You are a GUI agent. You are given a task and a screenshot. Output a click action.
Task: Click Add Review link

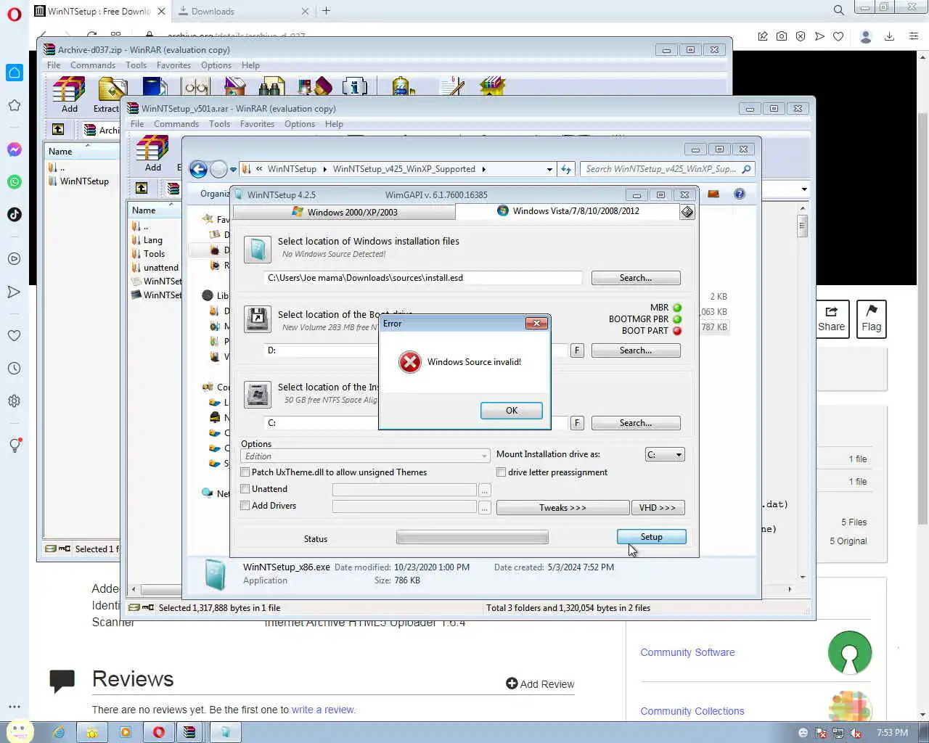tap(540, 684)
